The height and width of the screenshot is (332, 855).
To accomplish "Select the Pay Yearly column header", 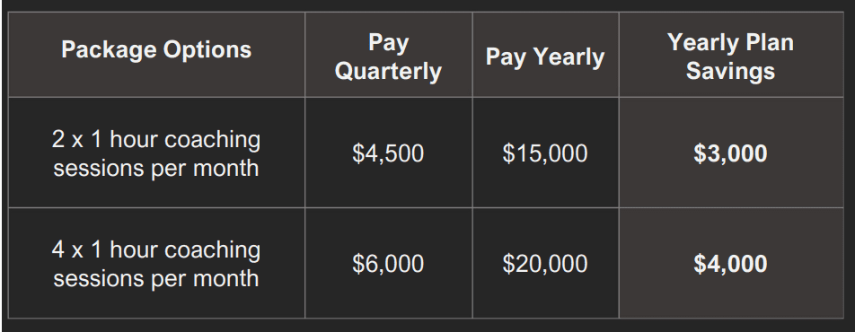I will 546,55.
